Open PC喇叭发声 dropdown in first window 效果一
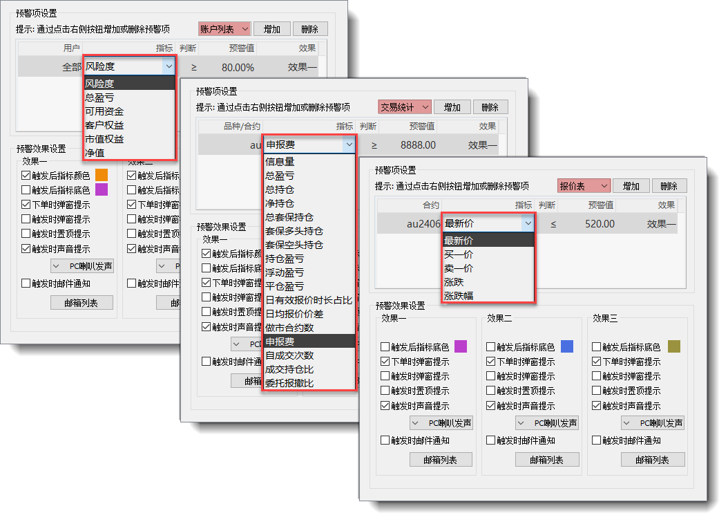This screenshot has width=728, height=522. click(x=82, y=266)
